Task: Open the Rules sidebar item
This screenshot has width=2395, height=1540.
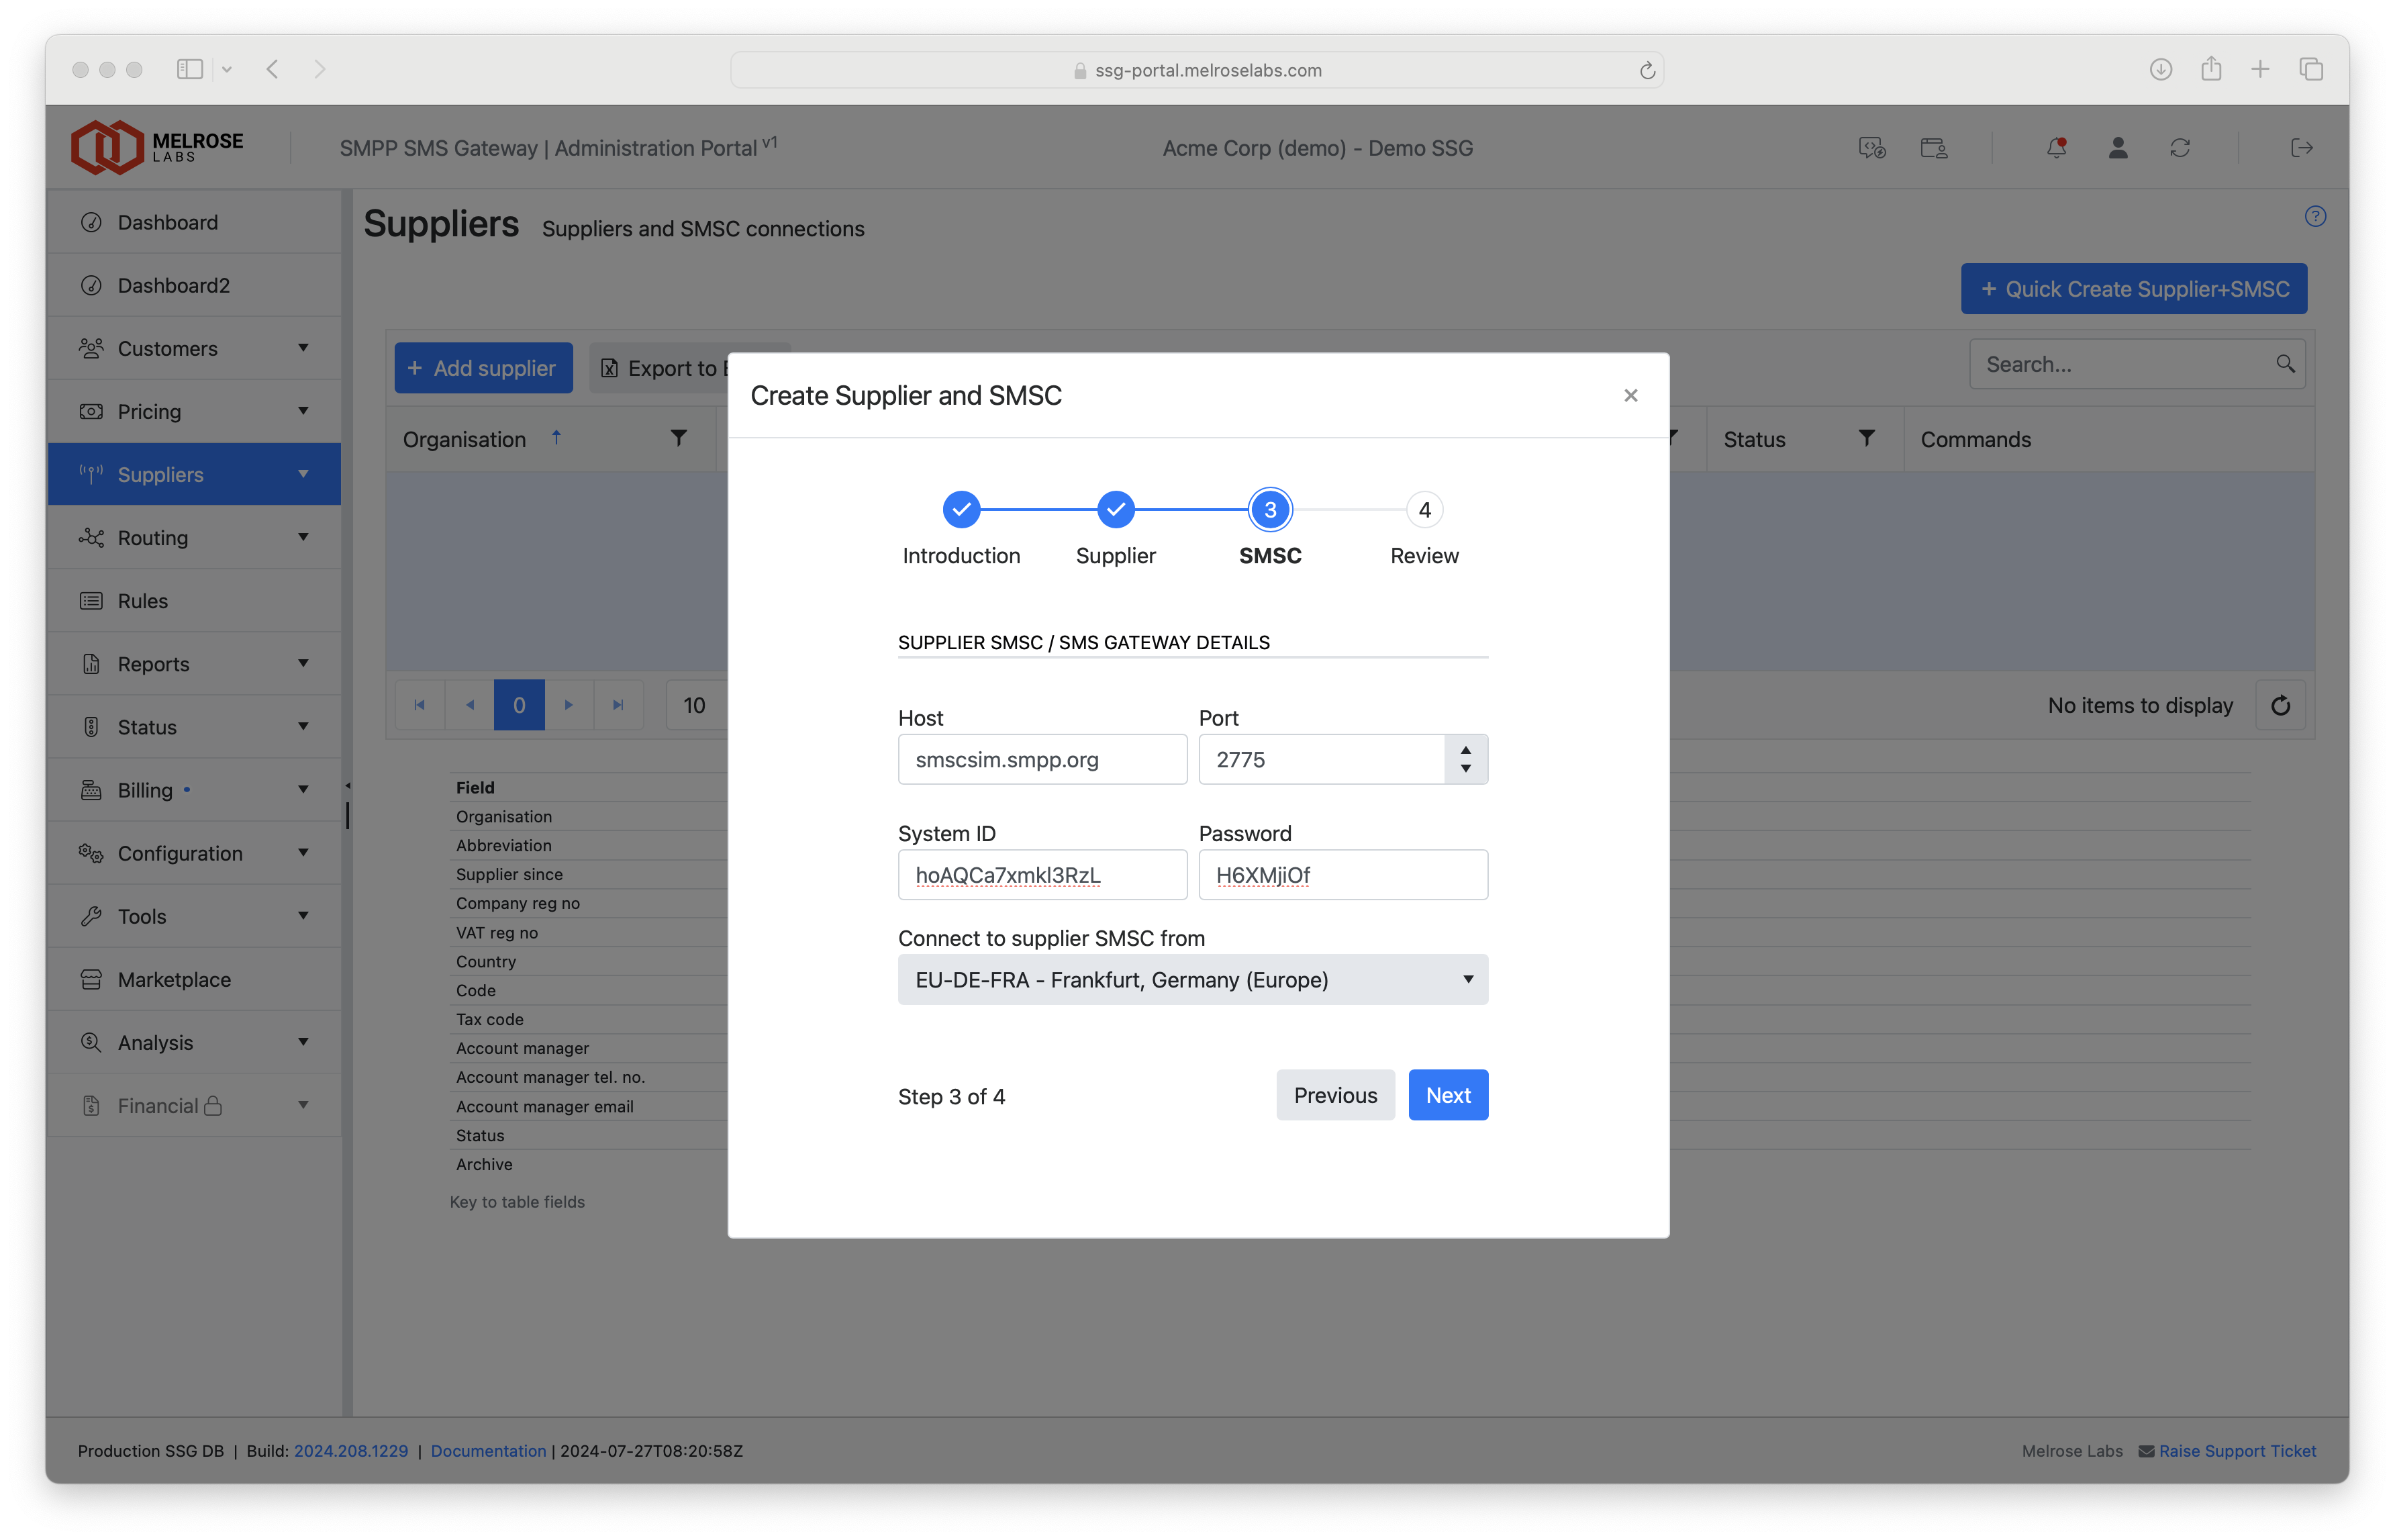Action: coord(194,600)
